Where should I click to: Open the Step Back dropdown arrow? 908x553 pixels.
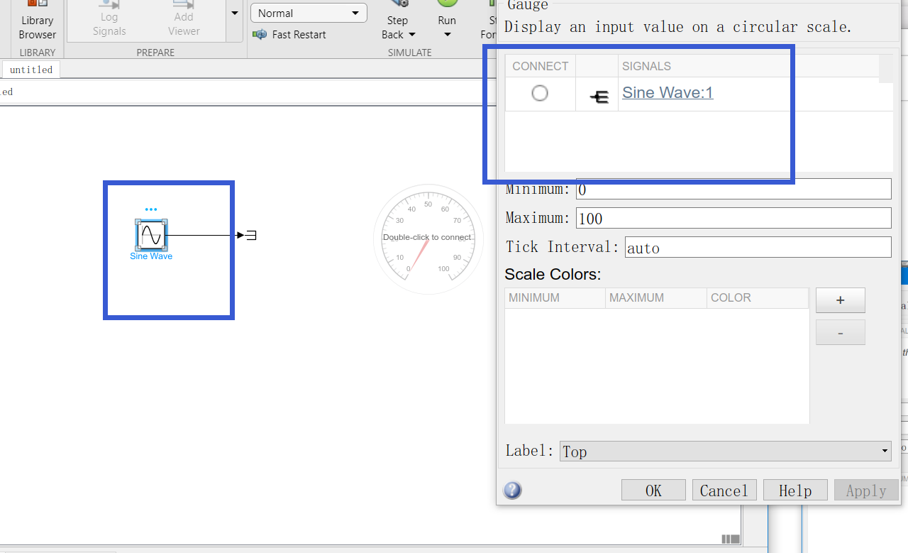[x=412, y=35]
